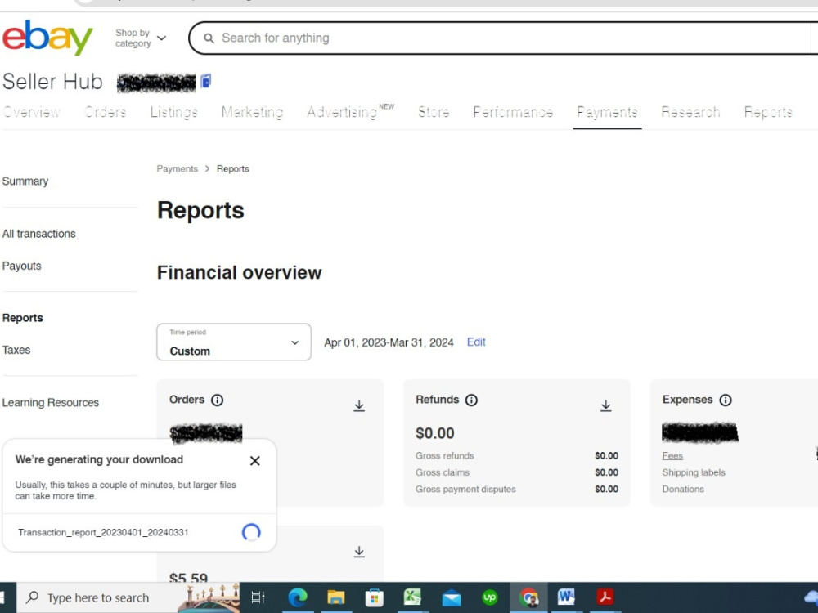Click the Gross claims row label
The height and width of the screenshot is (613, 818).
point(443,472)
